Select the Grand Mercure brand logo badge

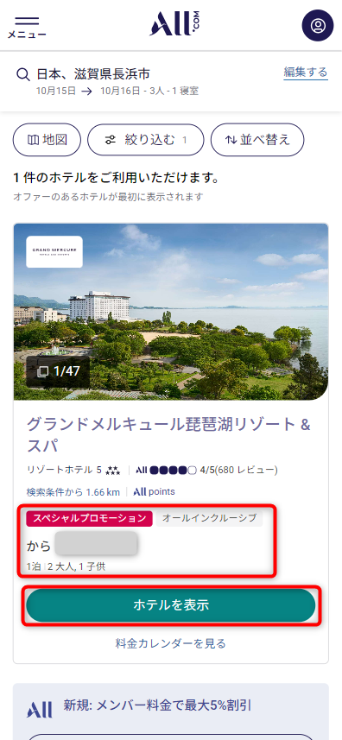[54, 251]
